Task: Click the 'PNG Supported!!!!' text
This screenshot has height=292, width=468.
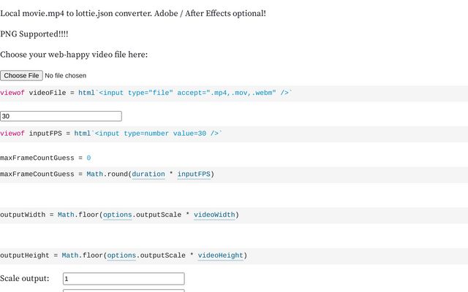Action: [x=34, y=34]
